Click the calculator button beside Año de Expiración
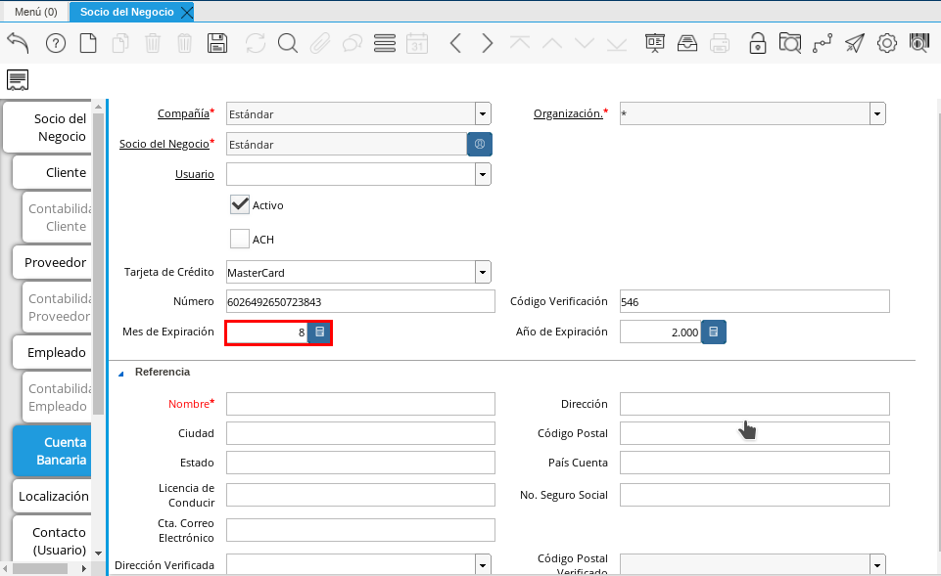Image resolution: width=941 pixels, height=576 pixels. pos(714,332)
